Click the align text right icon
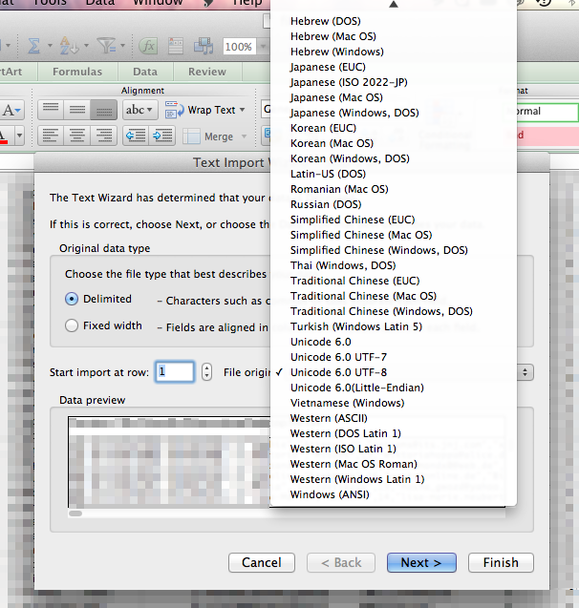579x608 pixels. [103, 136]
